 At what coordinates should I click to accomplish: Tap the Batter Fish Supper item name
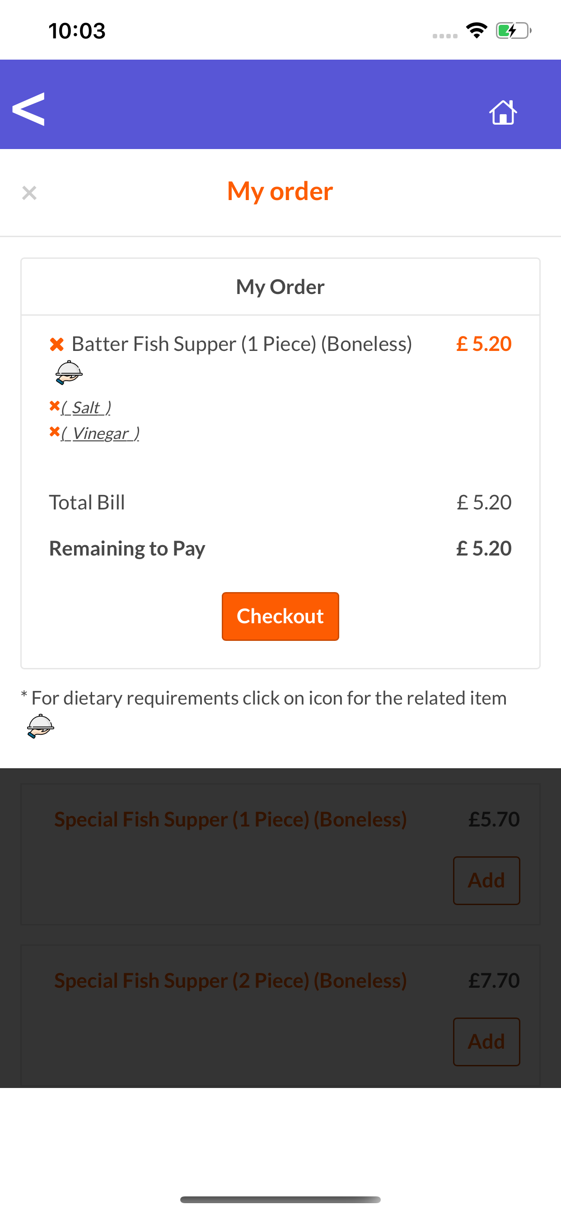tap(241, 344)
